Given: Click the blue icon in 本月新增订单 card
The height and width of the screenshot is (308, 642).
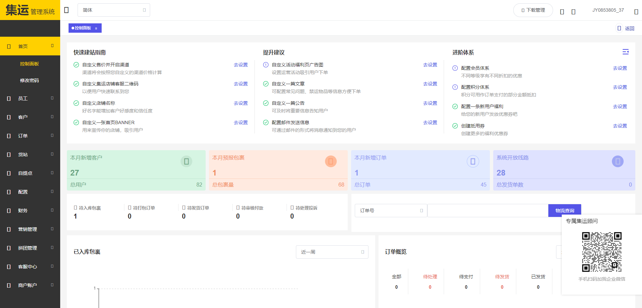Looking at the screenshot, I should click(x=473, y=162).
